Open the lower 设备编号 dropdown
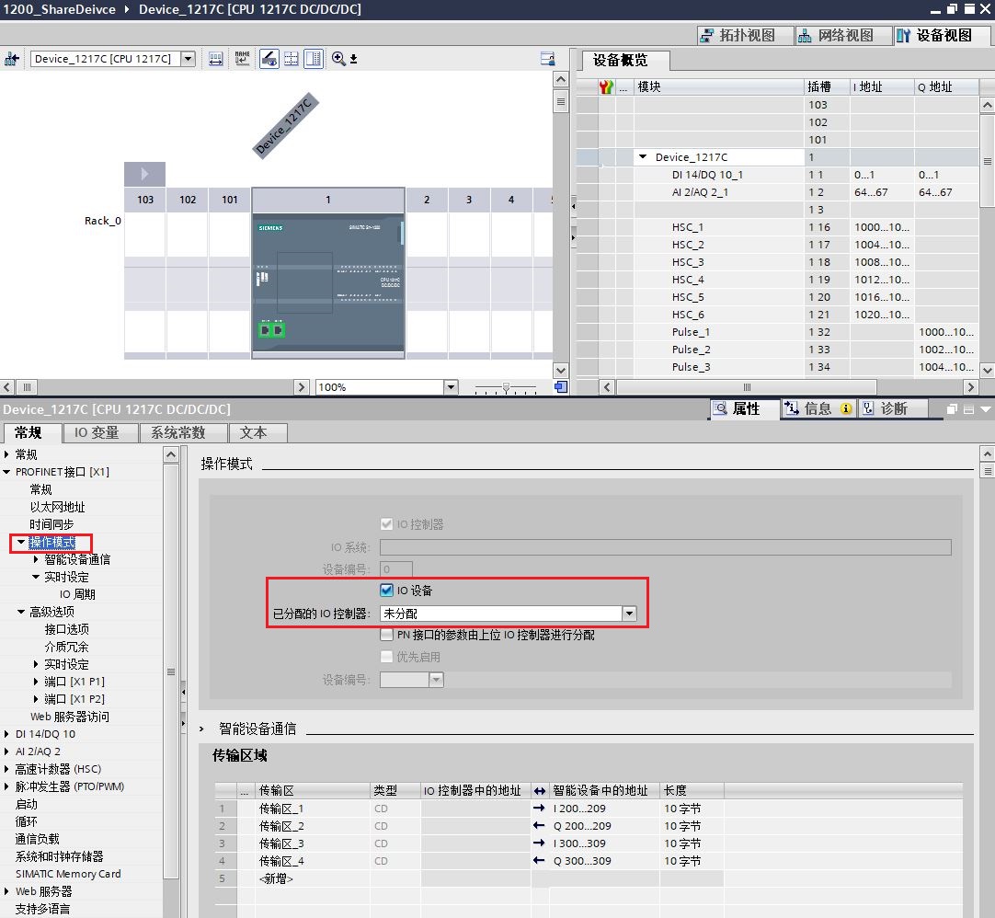 tap(436, 680)
